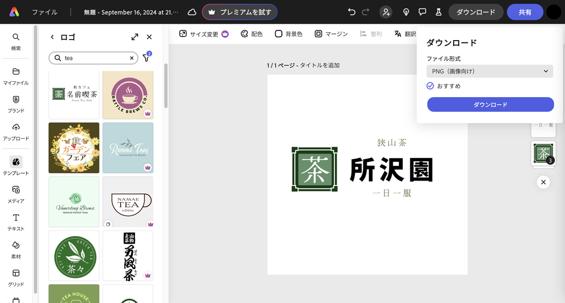
Task: Select the 茶 layer thumbnail with badge 3
Action: point(544,153)
